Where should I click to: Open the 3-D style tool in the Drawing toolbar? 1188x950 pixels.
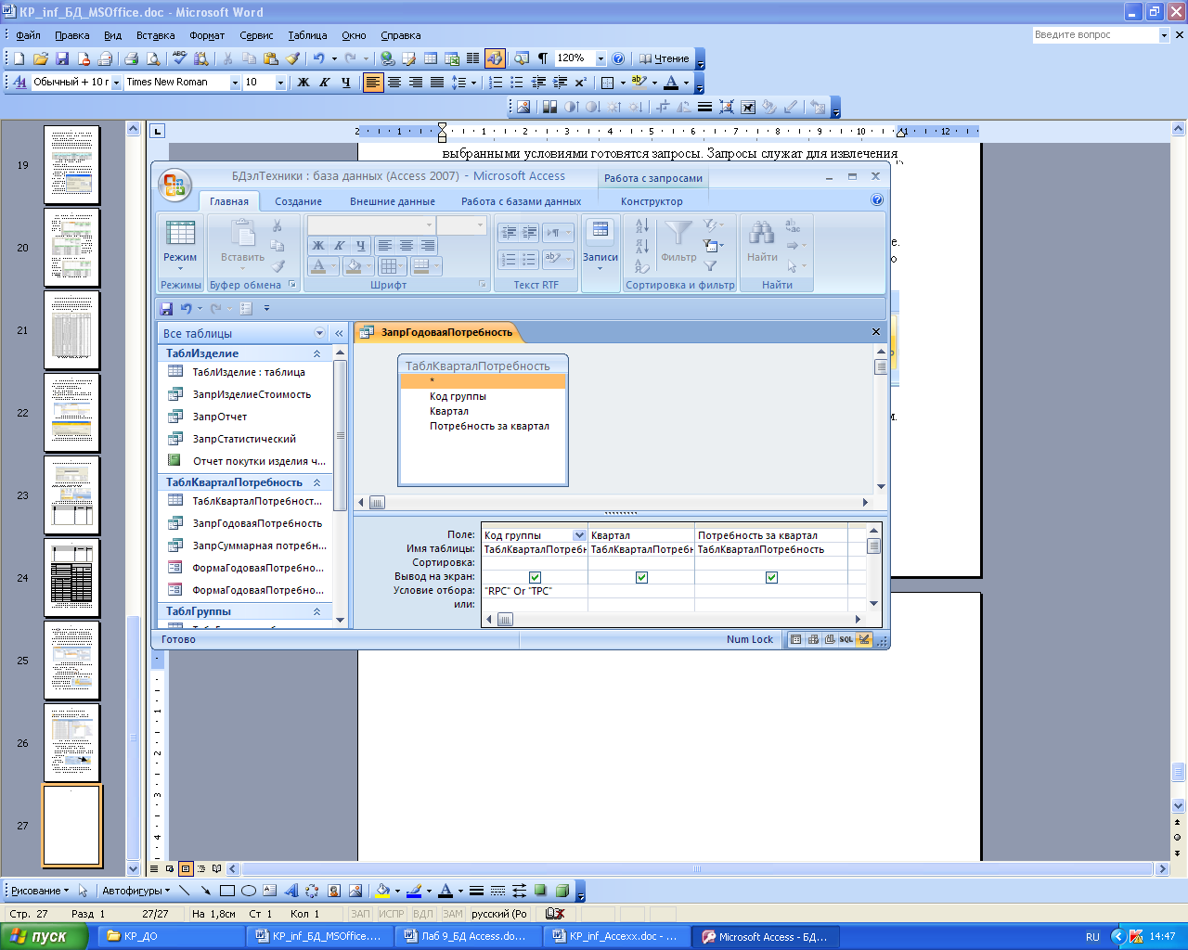[x=562, y=891]
